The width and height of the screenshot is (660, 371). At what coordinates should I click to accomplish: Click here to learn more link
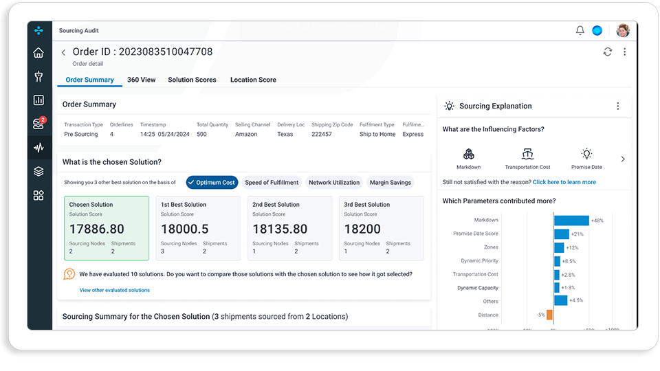point(564,182)
